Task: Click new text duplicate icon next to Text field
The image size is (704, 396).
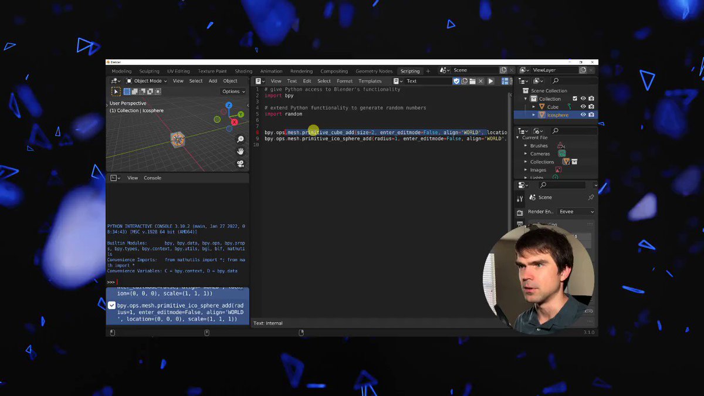Action: [465, 81]
